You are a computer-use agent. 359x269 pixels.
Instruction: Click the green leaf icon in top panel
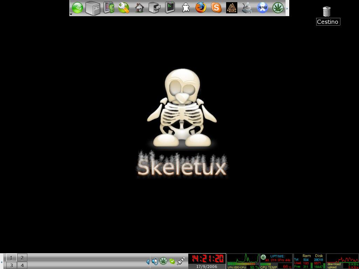pyautogui.click(x=278, y=8)
